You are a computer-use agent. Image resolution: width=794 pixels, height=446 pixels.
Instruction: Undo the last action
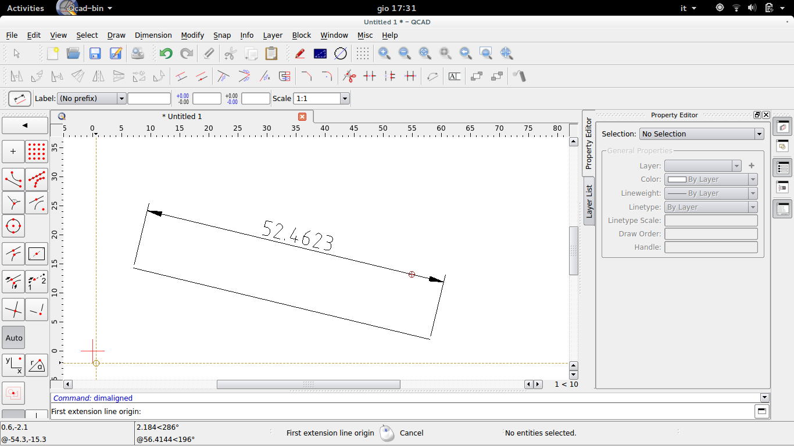pyautogui.click(x=166, y=53)
